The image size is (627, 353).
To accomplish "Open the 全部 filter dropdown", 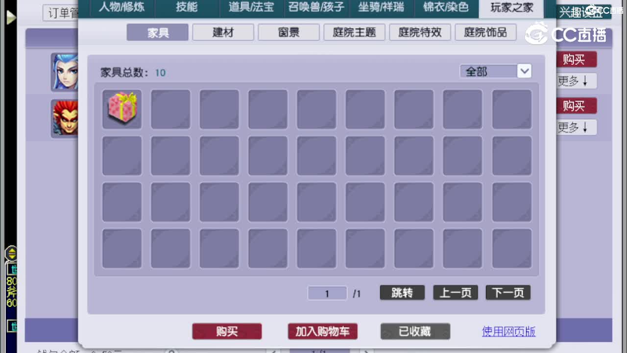I will 496,71.
